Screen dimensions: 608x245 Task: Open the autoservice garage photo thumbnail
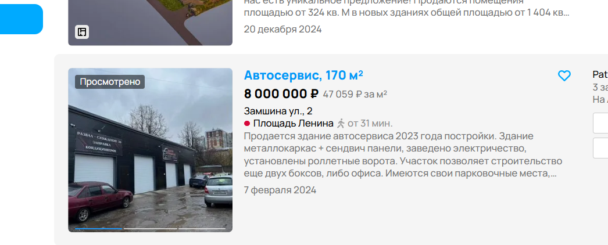pyautogui.click(x=151, y=150)
